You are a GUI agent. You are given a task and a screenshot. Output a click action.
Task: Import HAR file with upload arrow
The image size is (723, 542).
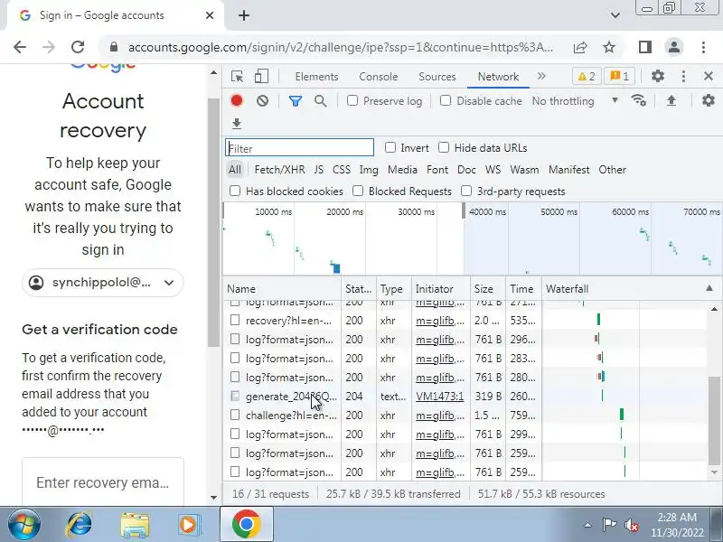point(671,100)
